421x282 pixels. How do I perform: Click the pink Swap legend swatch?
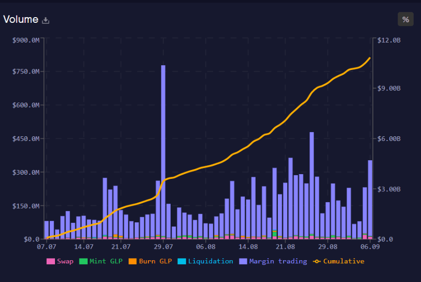50,262
